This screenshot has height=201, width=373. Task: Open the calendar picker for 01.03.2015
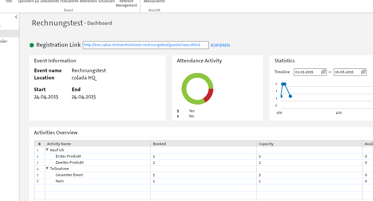click(x=323, y=72)
